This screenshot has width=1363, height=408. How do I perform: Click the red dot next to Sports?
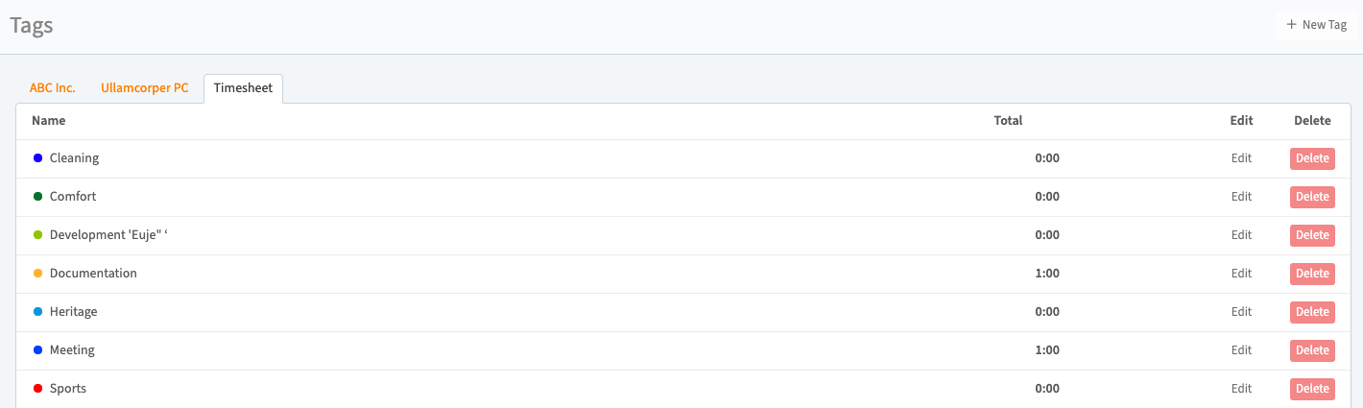coord(37,389)
